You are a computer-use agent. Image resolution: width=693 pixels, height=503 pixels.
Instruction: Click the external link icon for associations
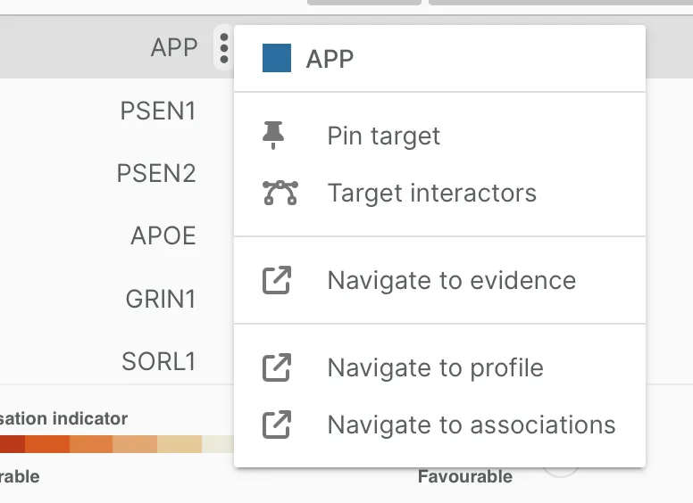[x=277, y=425]
